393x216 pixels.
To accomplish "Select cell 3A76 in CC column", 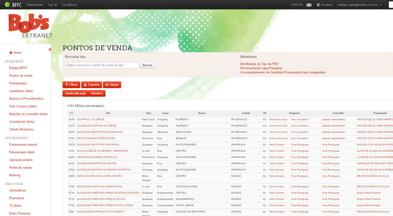I will coord(71,119).
